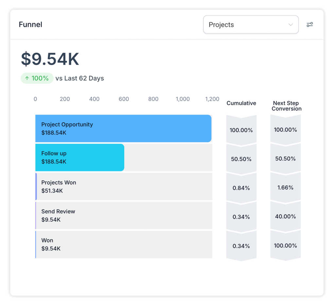
Task: Click the 50.50% cumulative cell for Follow up
Action: click(241, 159)
